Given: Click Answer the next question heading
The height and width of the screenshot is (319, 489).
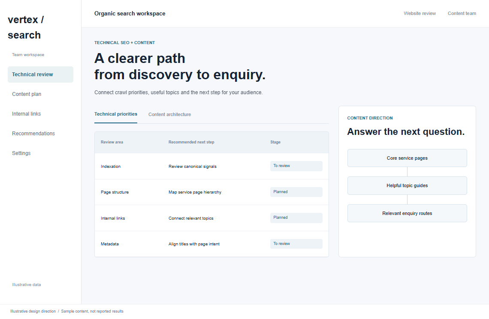Looking at the screenshot, I should point(406,131).
